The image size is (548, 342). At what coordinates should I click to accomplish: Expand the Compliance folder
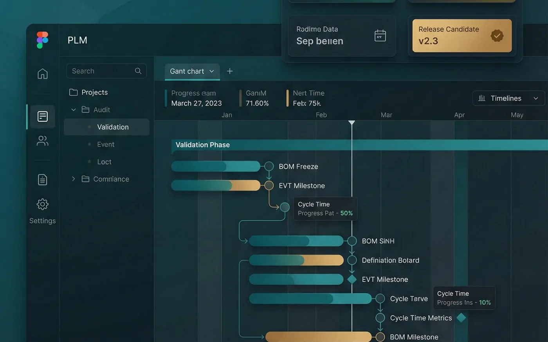pyautogui.click(x=73, y=179)
